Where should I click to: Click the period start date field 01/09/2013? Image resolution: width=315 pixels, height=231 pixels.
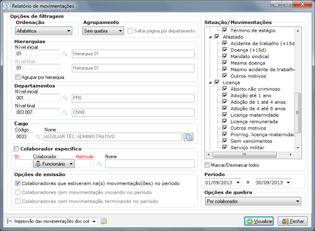coord(219,182)
